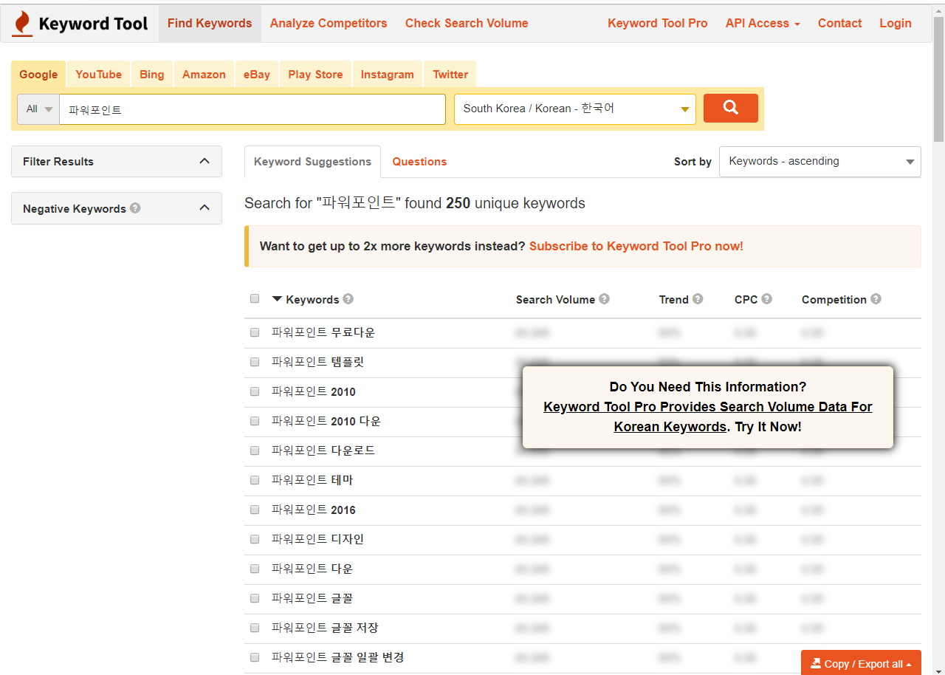The image size is (945, 675).
Task: Open the Copy / Export all menu
Action: pos(861,663)
